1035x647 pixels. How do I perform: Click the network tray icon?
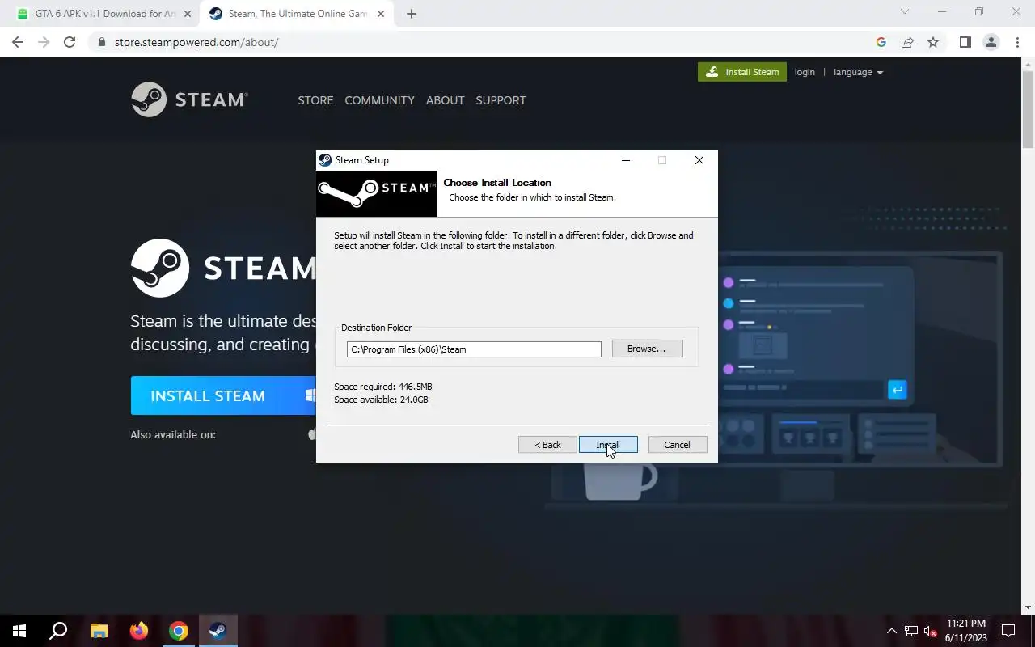911,631
